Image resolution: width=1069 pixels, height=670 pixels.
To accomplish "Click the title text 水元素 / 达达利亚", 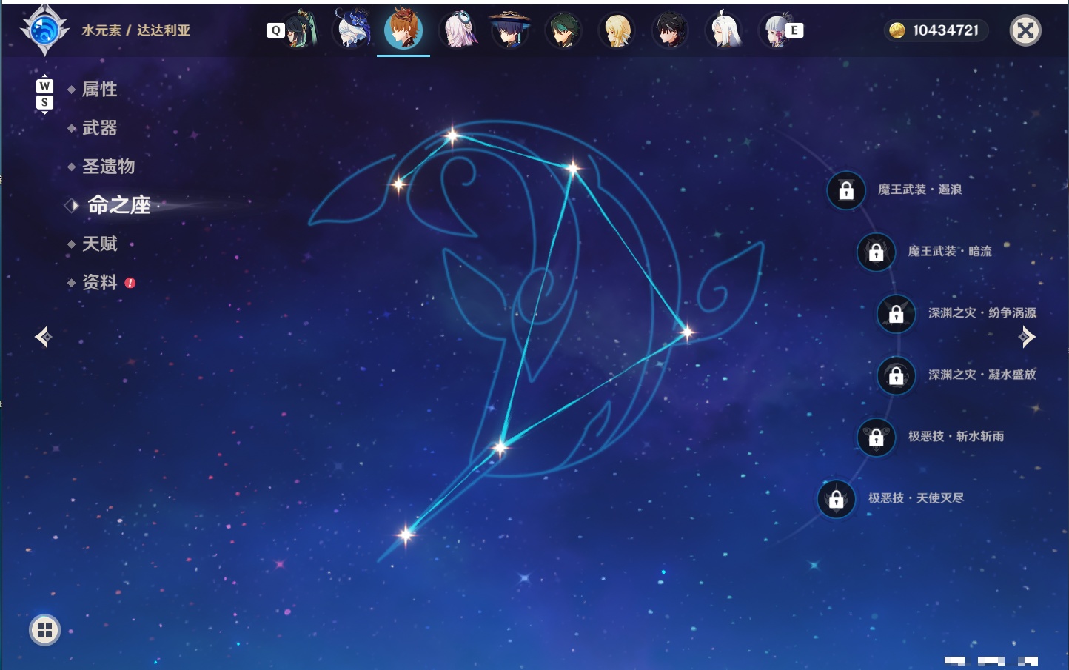I will pos(136,30).
